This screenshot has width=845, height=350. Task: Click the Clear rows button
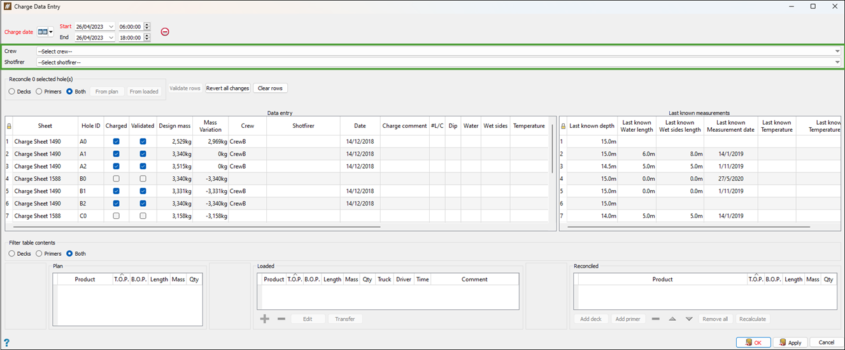270,88
